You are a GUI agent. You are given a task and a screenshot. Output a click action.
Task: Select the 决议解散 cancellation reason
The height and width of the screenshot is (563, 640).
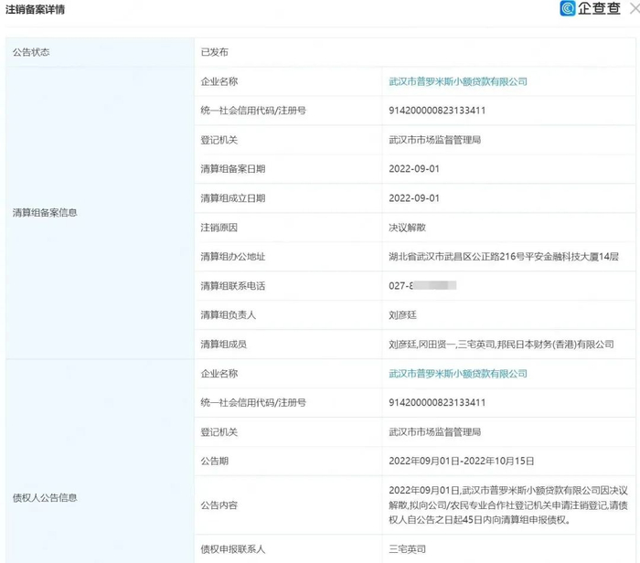(x=408, y=228)
